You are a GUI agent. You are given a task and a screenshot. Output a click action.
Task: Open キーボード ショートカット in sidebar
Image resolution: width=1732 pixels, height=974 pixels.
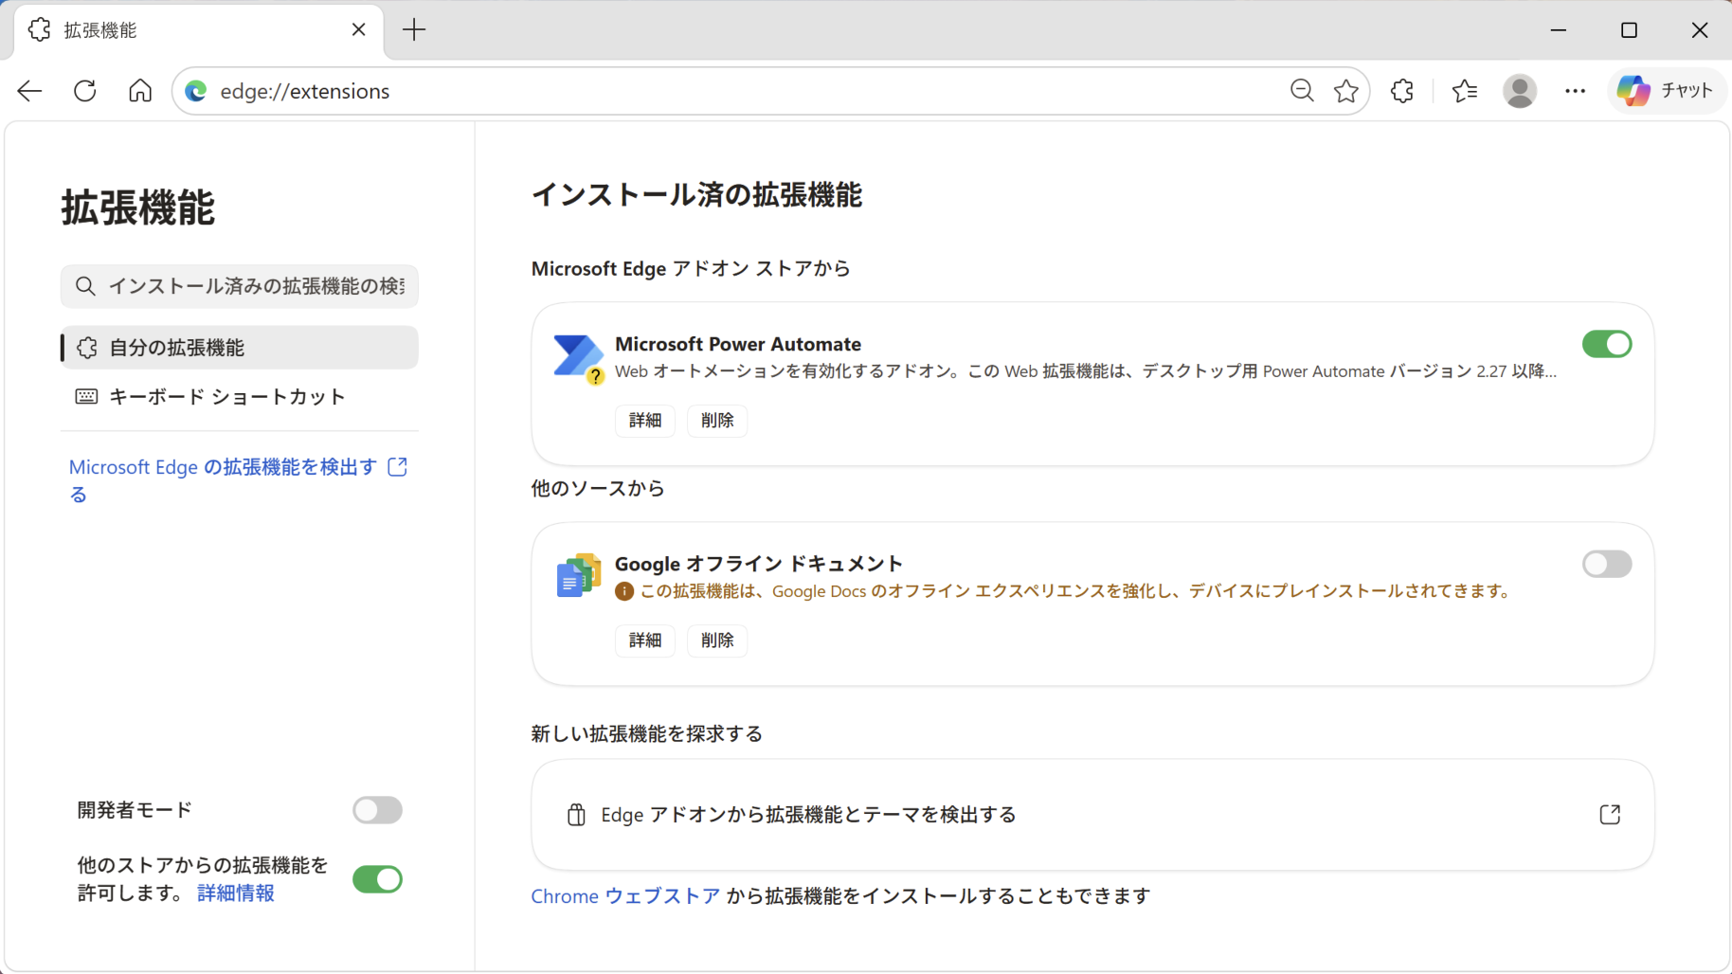tap(240, 397)
